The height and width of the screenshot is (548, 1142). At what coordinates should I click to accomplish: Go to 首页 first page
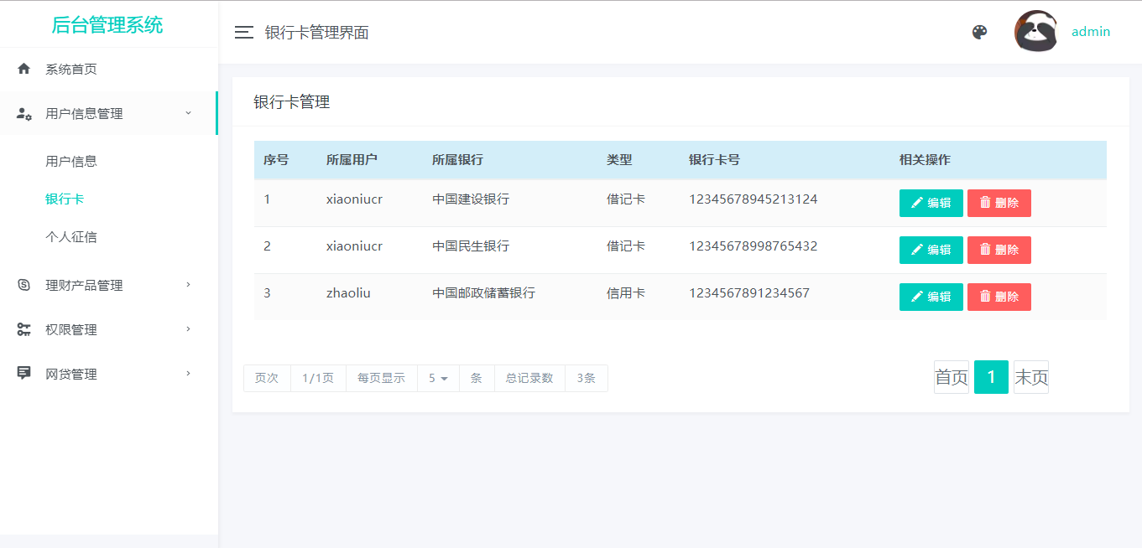click(x=952, y=377)
